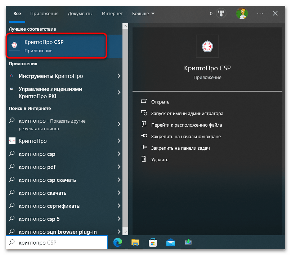Click the Управление лицензиями КриптоПро PKI icon
The image size is (291, 255).
12,89
